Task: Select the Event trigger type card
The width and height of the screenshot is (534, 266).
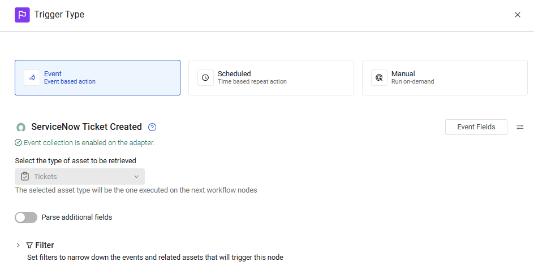Action: 97,77
